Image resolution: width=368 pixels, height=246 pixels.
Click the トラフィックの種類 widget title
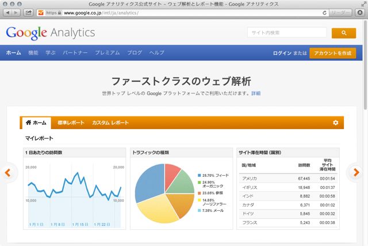click(x=151, y=153)
